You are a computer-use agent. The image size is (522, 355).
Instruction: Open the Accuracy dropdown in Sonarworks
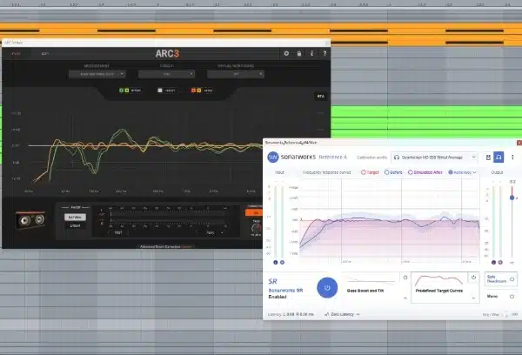[x=463, y=172]
